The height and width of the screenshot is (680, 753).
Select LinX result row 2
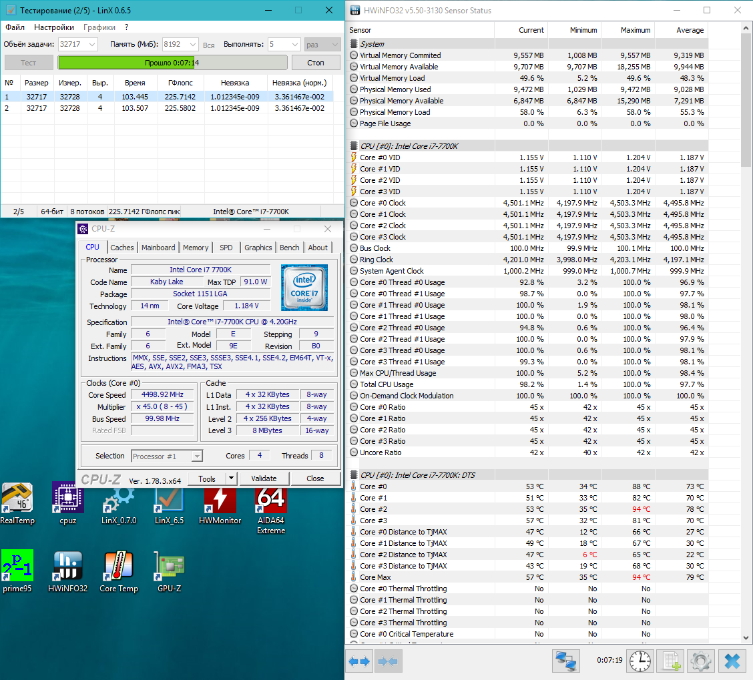pos(167,108)
